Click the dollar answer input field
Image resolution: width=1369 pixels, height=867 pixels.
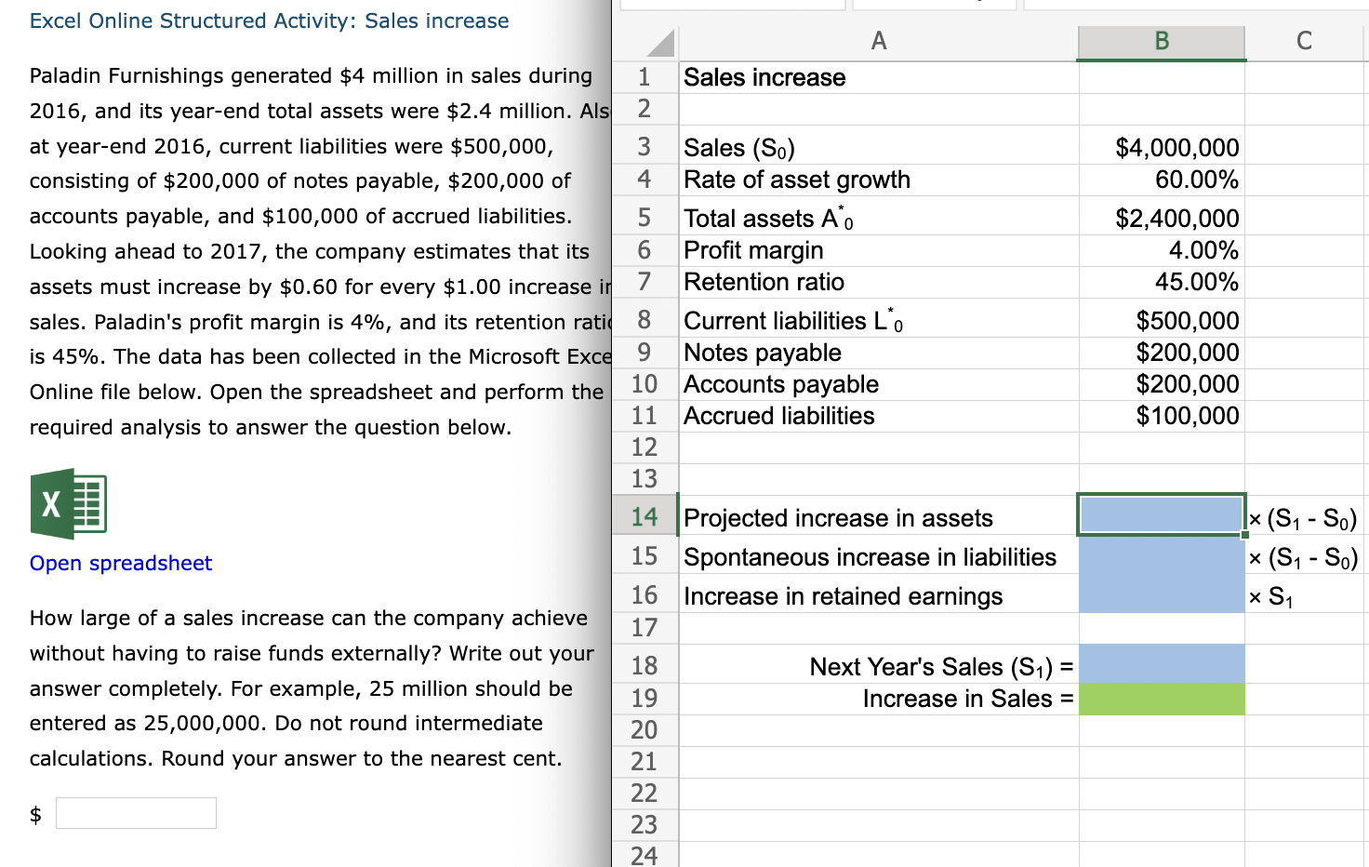[136, 813]
